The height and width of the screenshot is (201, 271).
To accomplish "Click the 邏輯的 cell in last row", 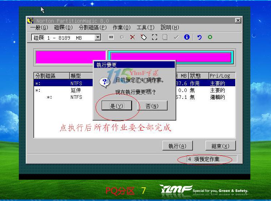I will pyautogui.click(x=217, y=97).
